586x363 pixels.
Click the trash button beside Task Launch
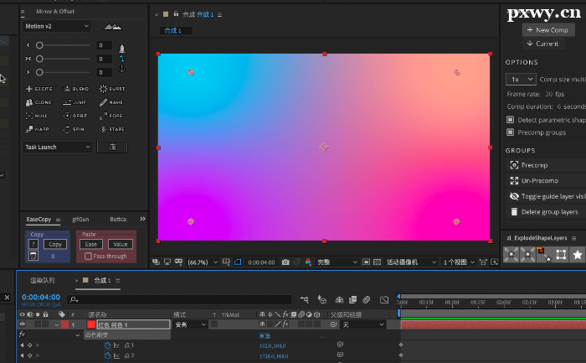point(112,147)
